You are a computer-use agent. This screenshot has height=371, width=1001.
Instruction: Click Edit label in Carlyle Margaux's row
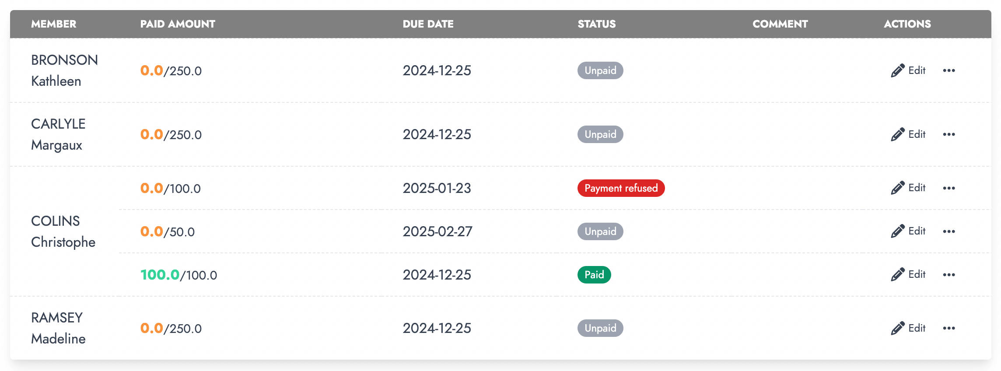coord(917,134)
